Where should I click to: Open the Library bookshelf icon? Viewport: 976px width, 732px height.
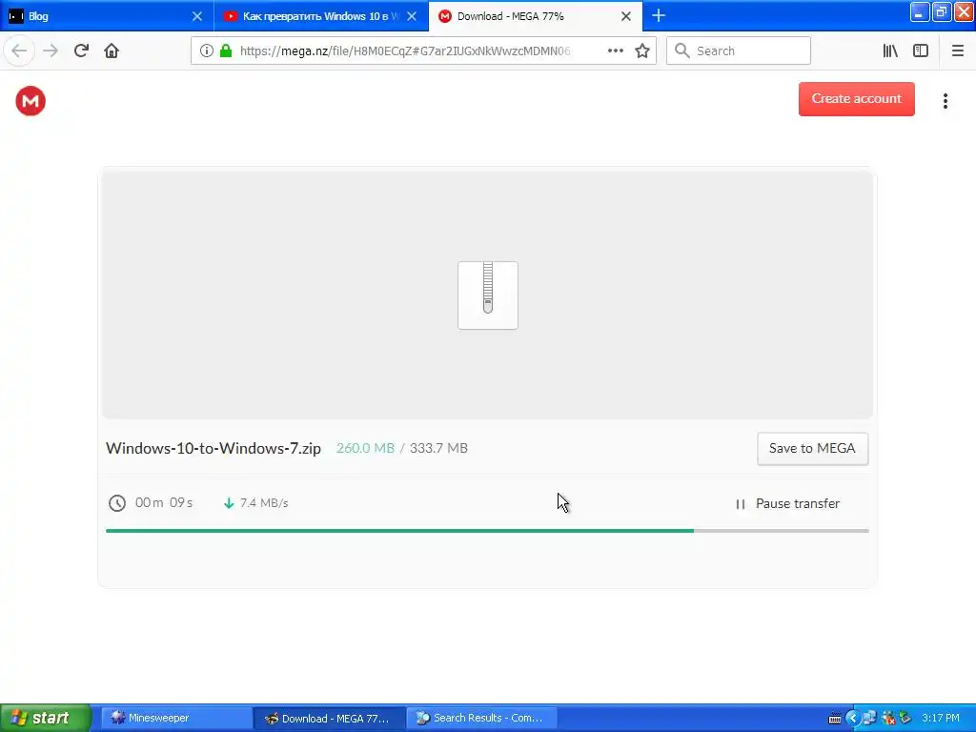(890, 51)
